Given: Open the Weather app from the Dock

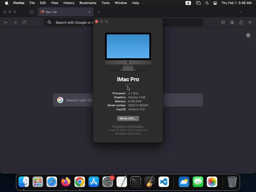Looking at the screenshot, I should tap(184, 182).
